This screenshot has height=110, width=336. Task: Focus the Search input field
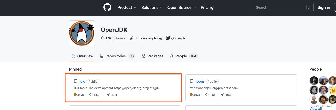283,7
